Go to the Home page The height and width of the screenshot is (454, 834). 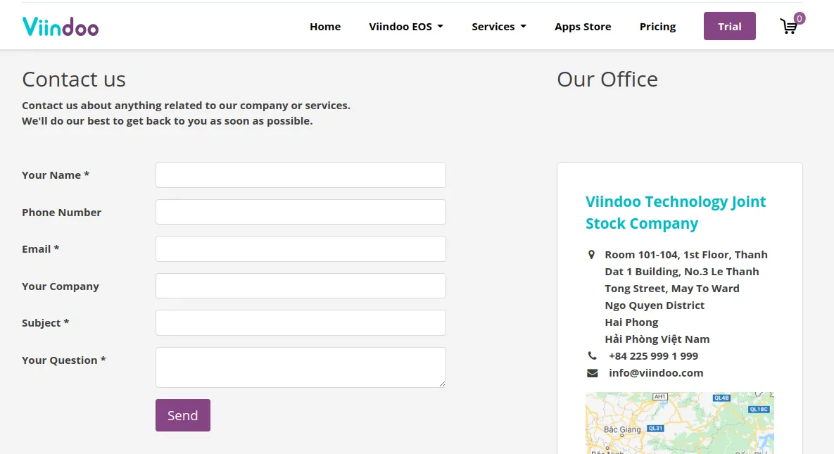tap(325, 27)
